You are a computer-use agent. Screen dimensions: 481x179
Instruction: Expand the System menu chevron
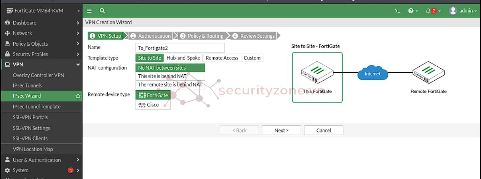pos(78,170)
